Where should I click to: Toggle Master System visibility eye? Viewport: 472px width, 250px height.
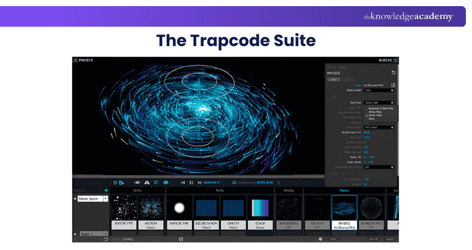coord(75,199)
